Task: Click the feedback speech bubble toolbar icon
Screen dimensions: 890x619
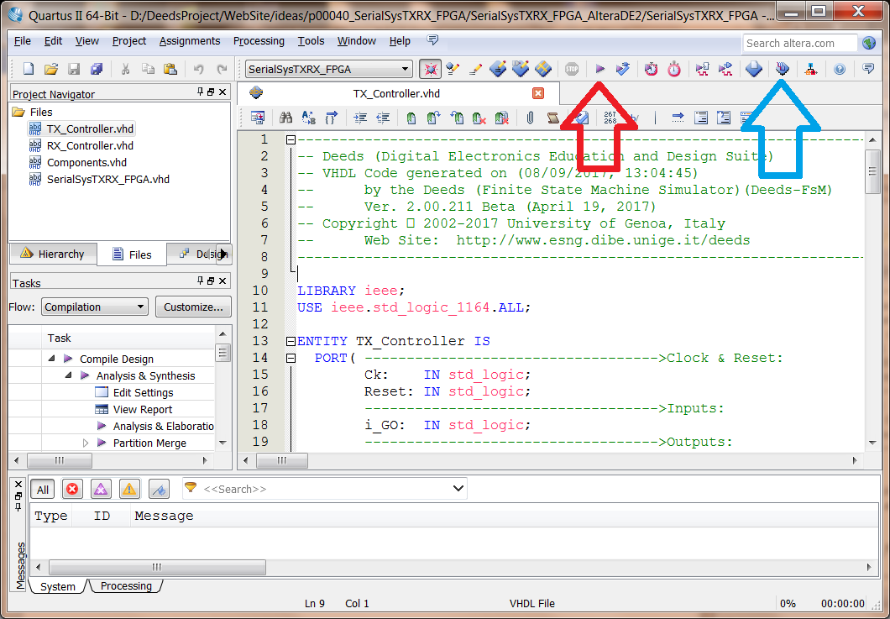Action: [868, 69]
